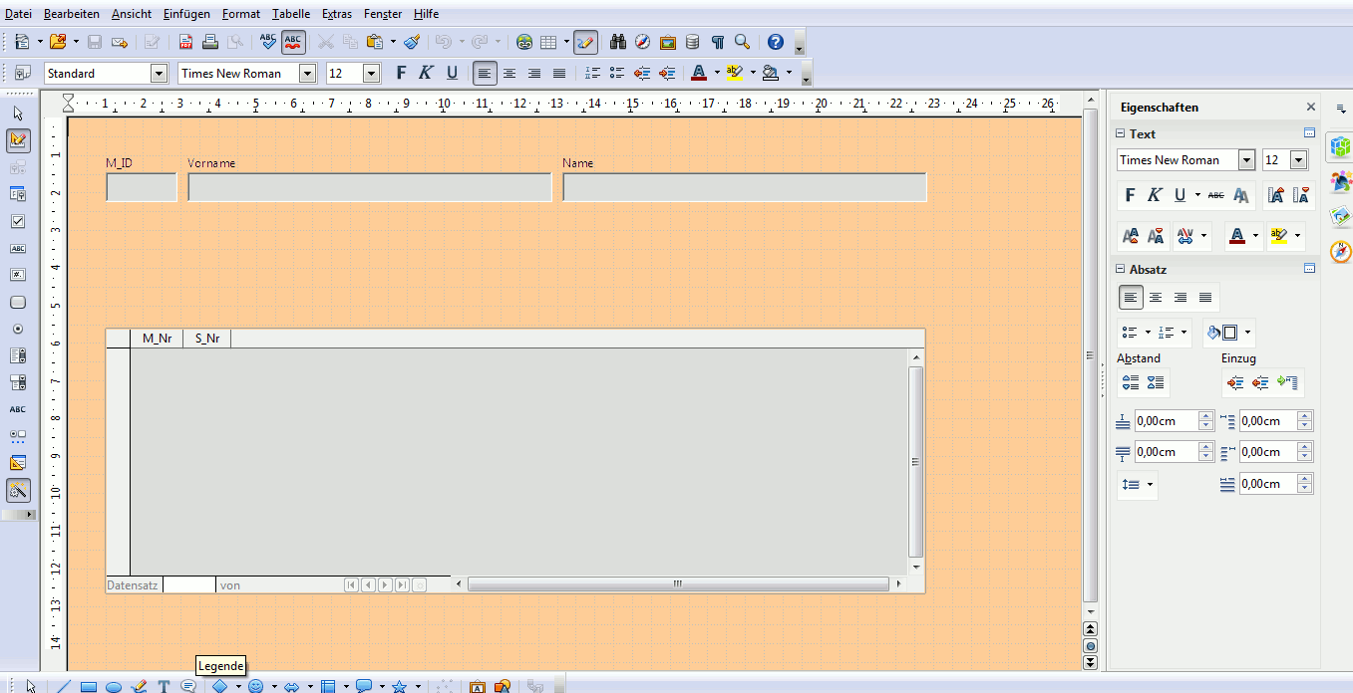Insert a rectangle shape
Viewport: 1353px width, 693px height.
tap(88, 686)
